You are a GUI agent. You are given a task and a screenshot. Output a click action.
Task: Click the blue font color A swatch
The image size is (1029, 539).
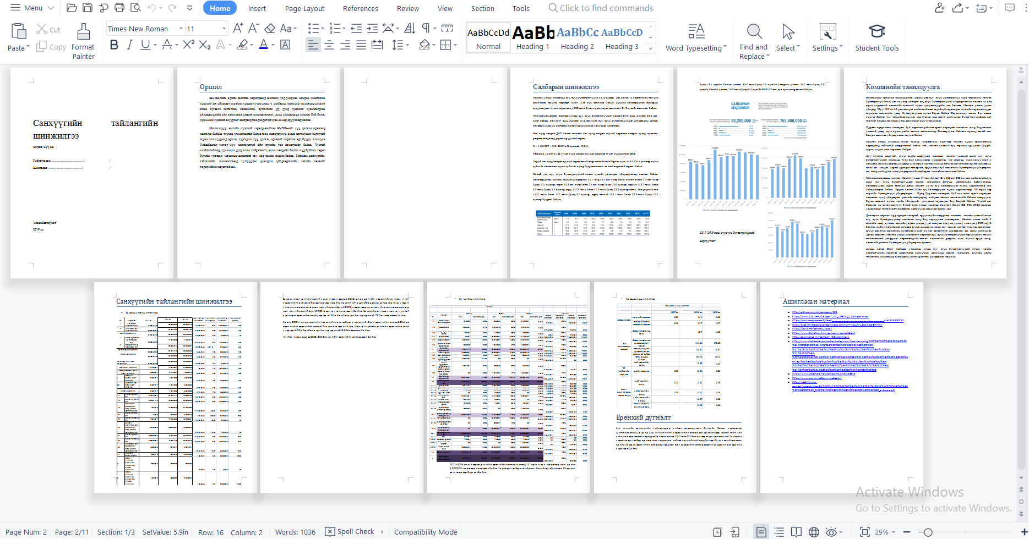coord(264,45)
